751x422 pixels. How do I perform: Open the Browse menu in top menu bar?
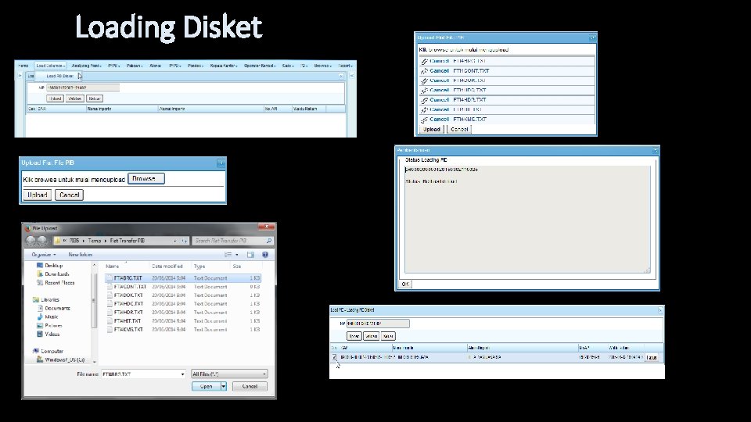(x=322, y=66)
